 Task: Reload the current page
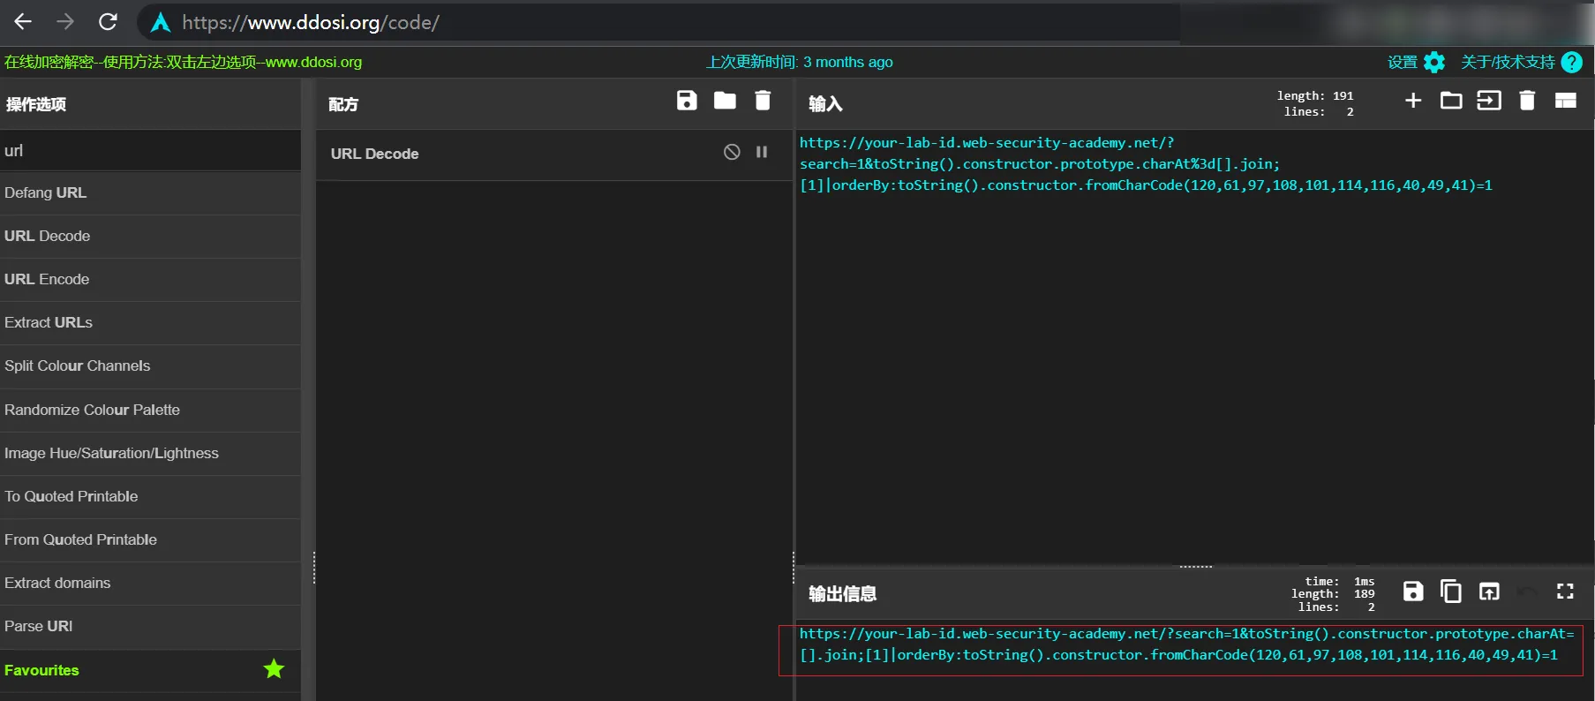coord(108,22)
